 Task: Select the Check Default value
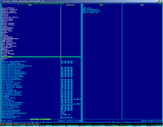click(x=8, y=101)
